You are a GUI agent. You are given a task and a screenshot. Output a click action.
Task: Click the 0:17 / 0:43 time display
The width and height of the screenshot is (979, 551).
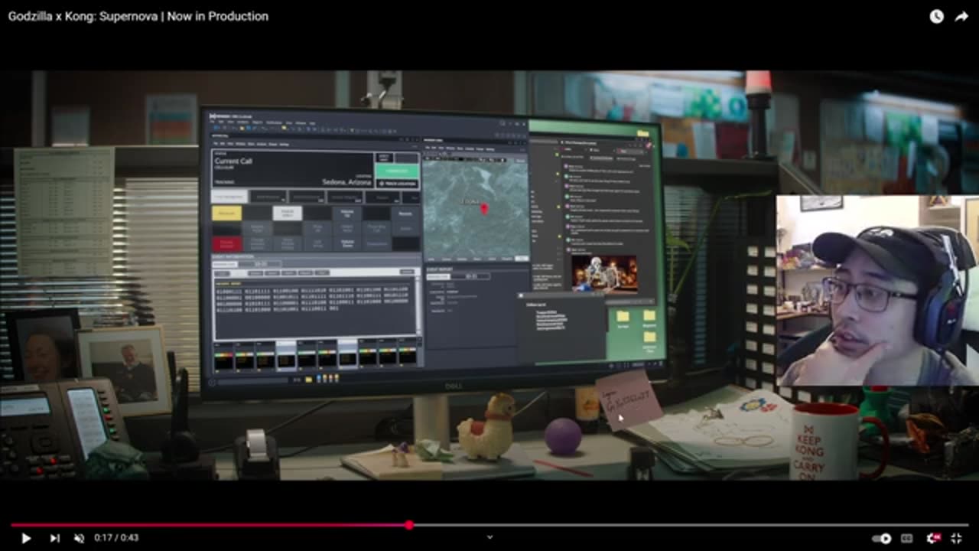[115, 538]
